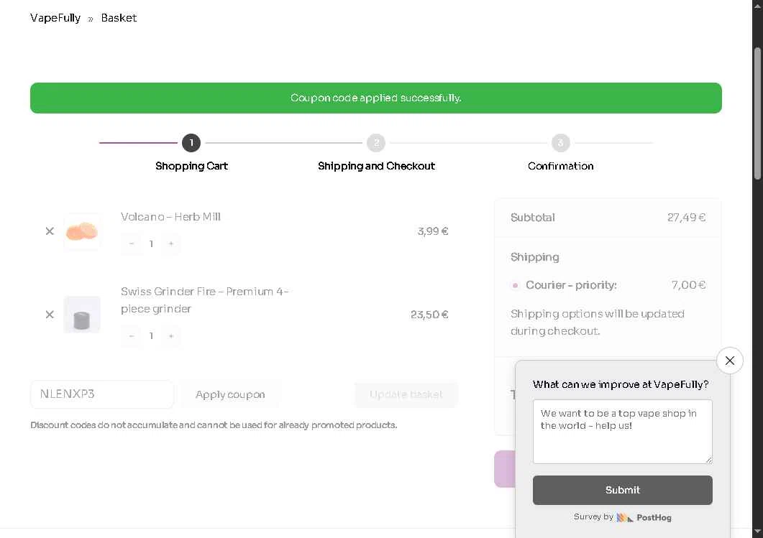Remove Volcano Herb Mill from basket
This screenshot has height=538, width=763.
pos(50,231)
